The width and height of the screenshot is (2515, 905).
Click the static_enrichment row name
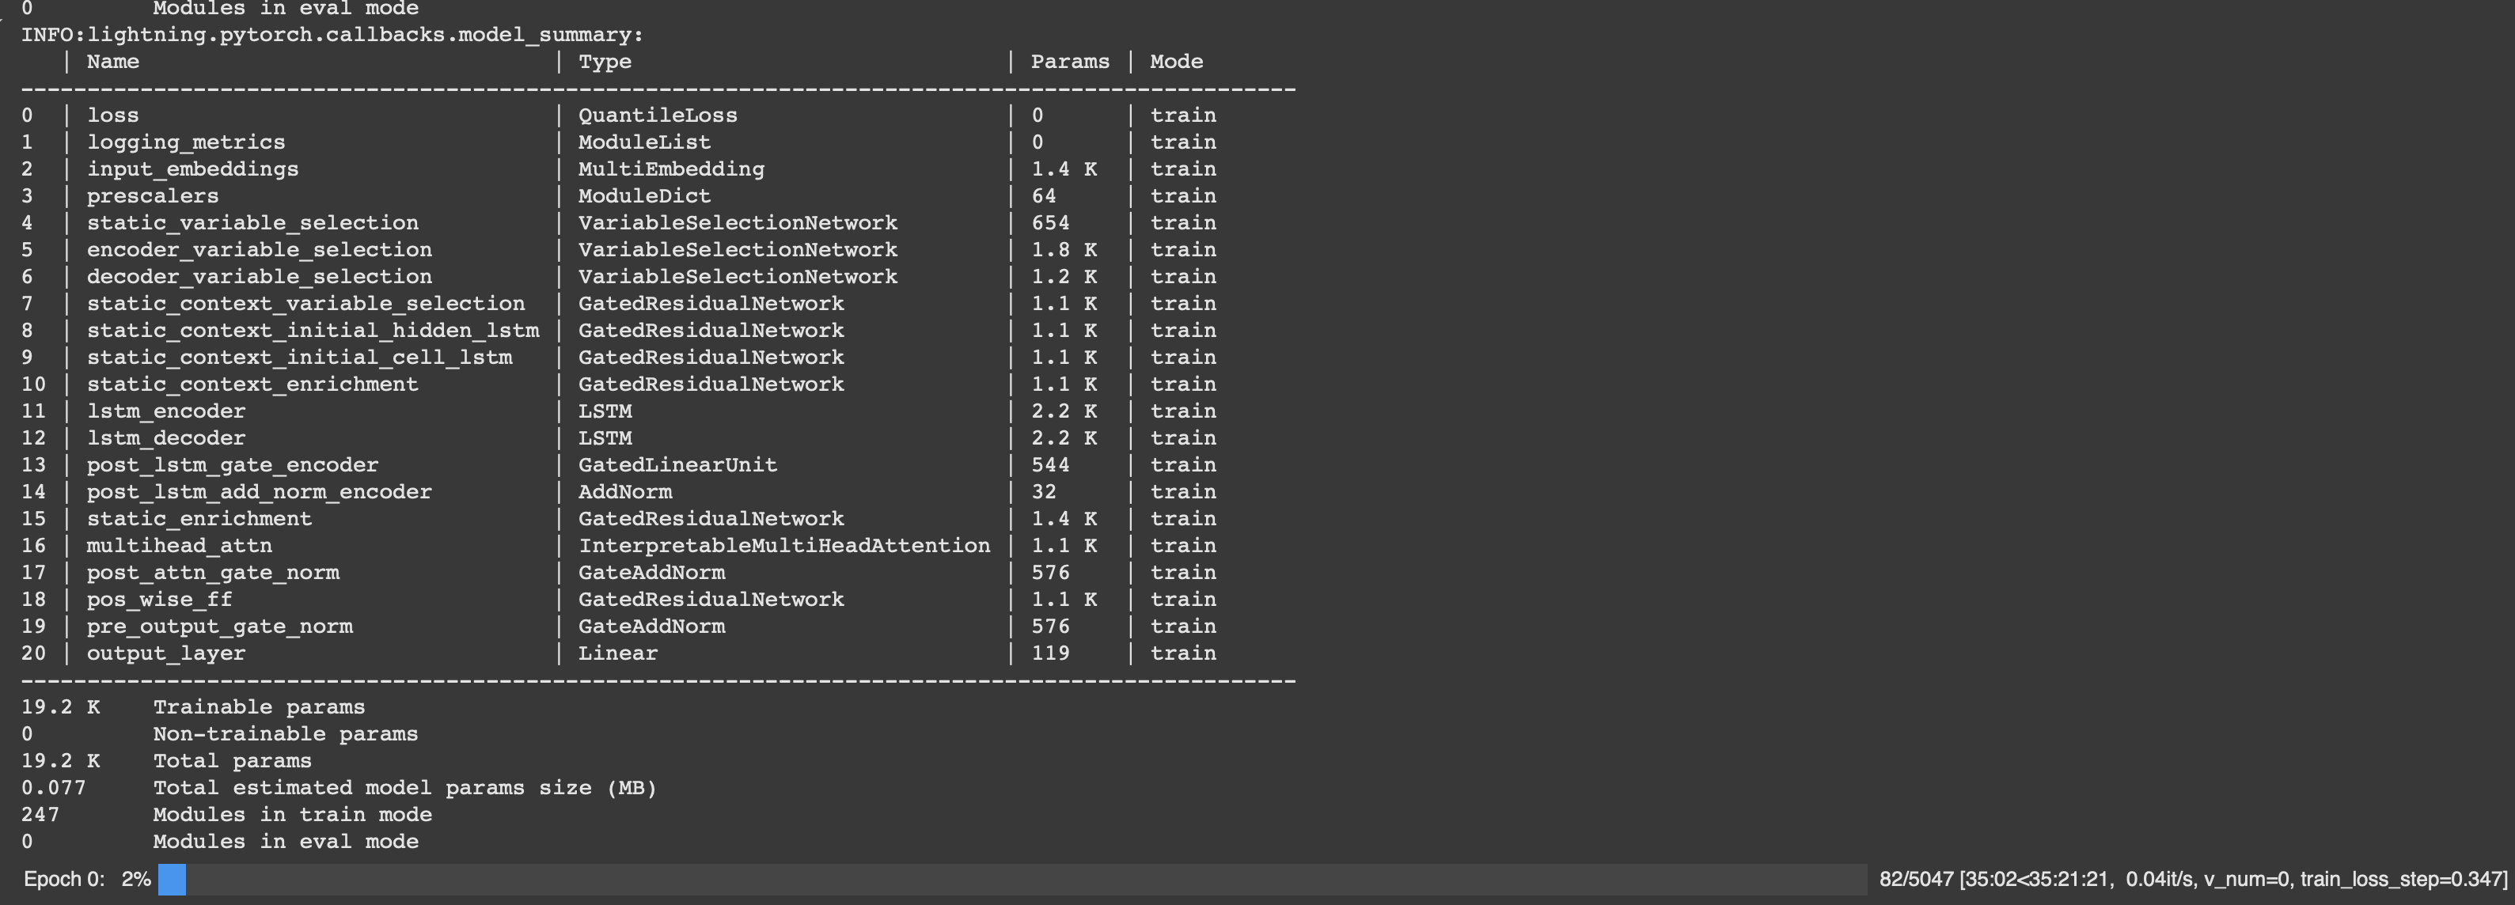(199, 518)
